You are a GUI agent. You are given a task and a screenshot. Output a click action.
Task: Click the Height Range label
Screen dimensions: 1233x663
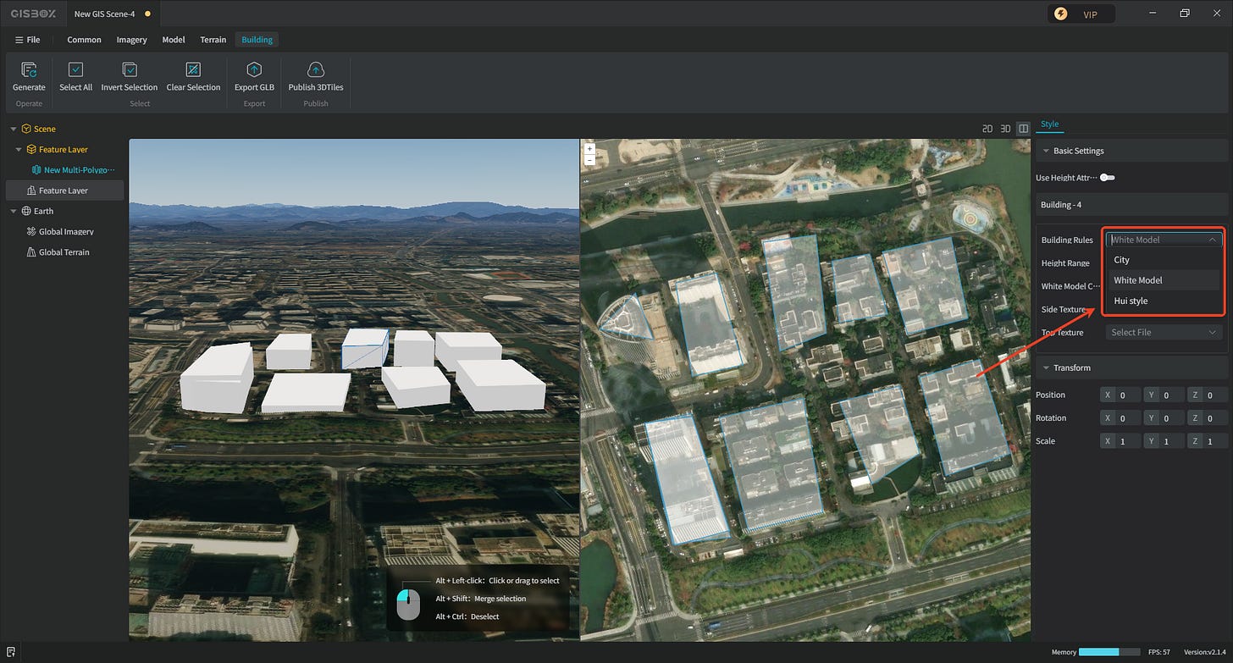1065,263
